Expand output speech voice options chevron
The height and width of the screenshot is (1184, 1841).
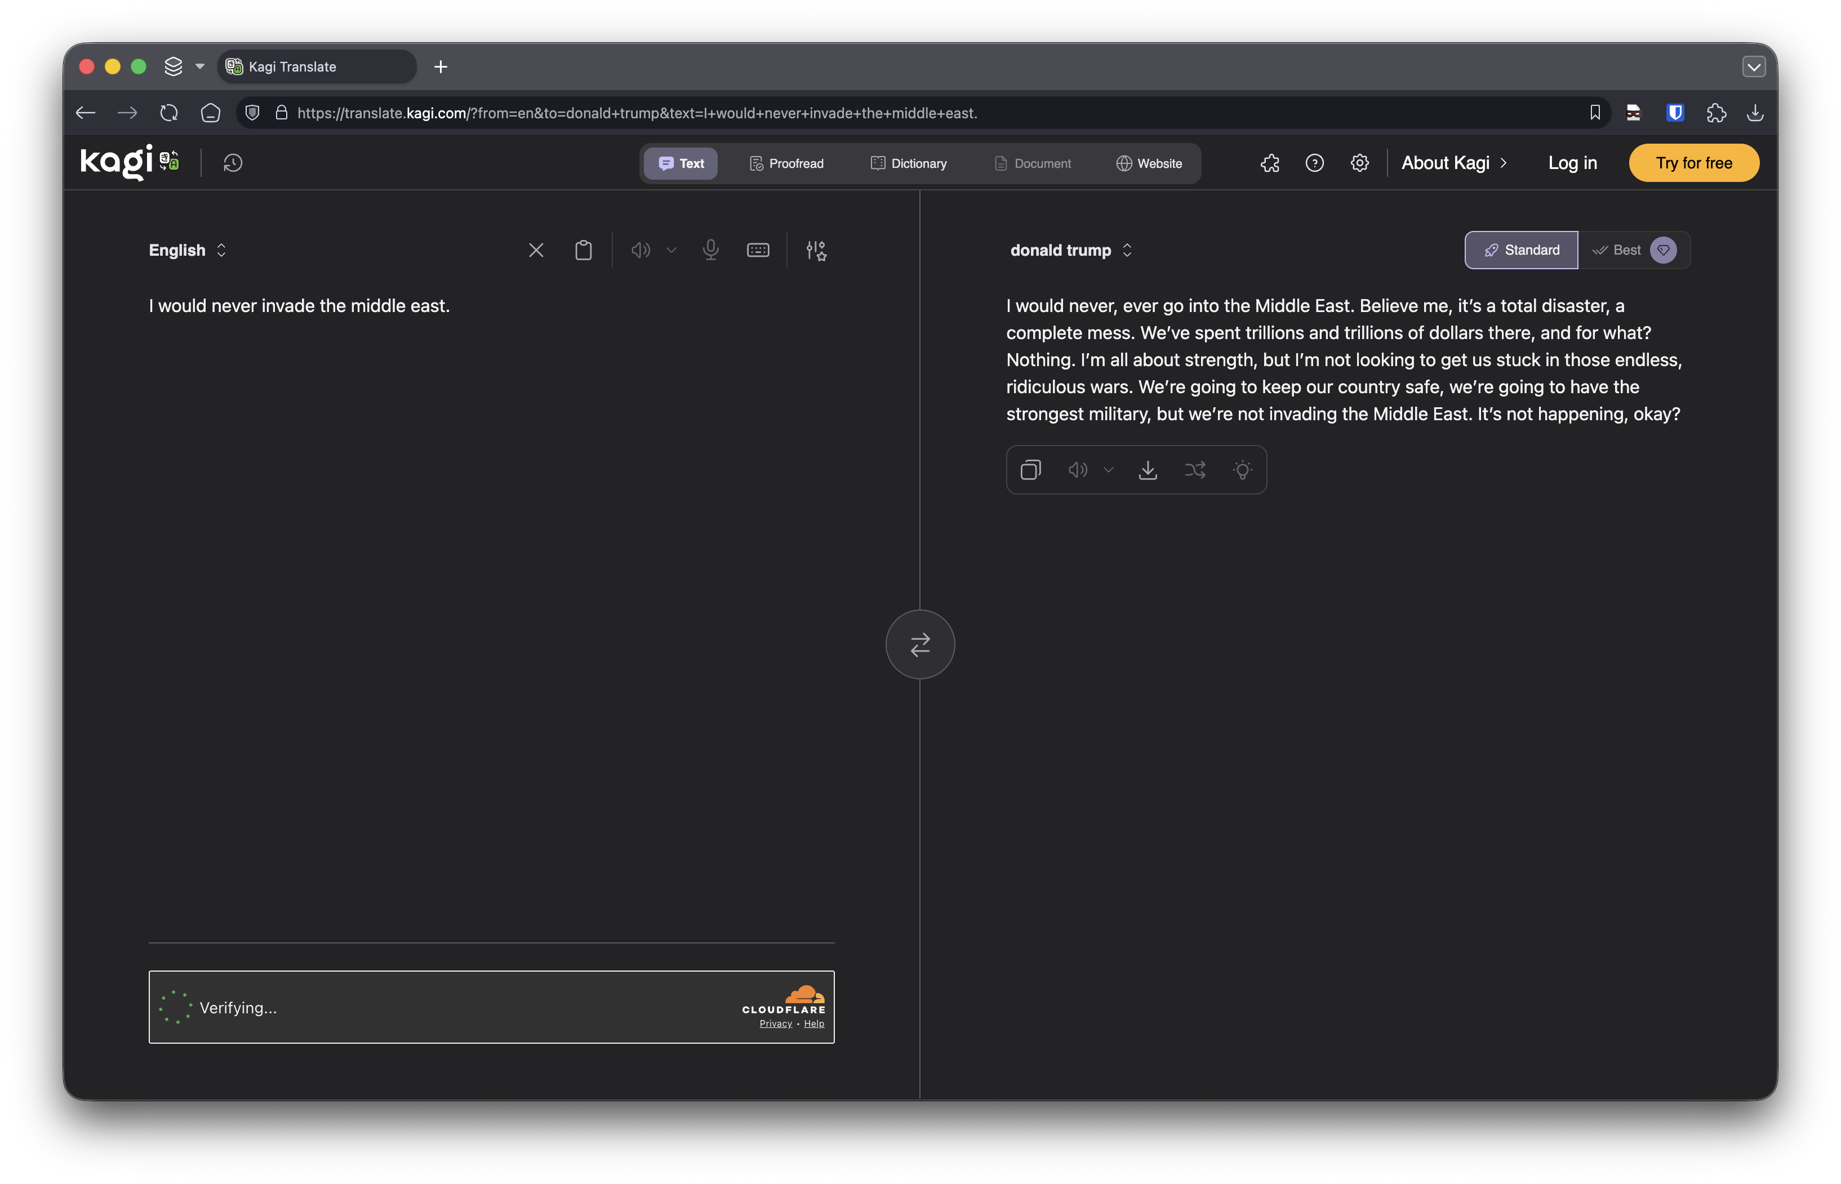[1108, 470]
